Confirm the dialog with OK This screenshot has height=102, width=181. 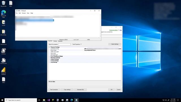click(x=111, y=90)
